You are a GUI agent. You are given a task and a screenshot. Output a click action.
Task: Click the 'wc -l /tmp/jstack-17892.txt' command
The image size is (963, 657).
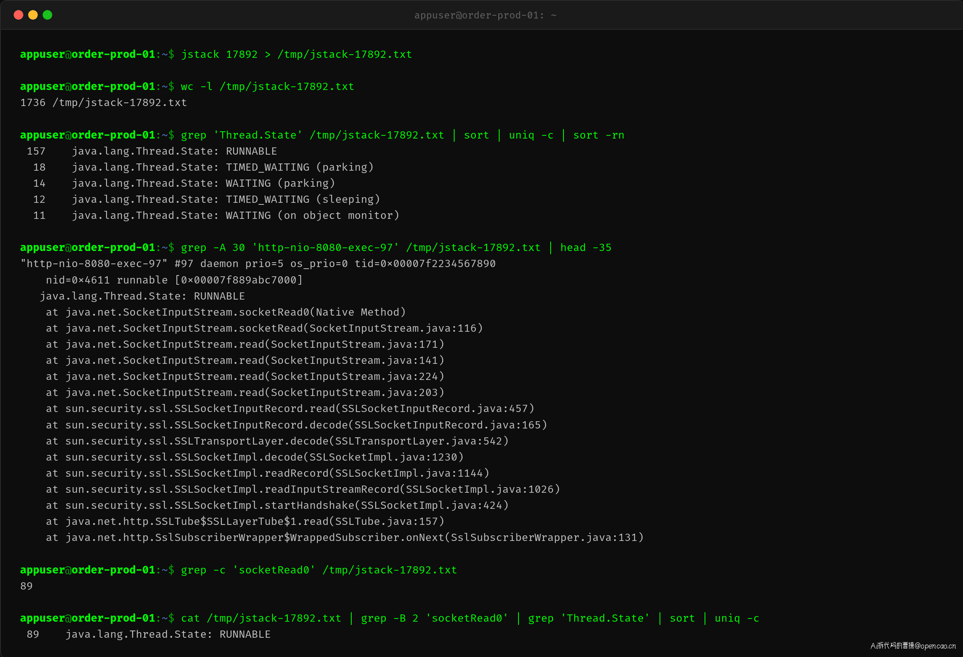tap(267, 86)
